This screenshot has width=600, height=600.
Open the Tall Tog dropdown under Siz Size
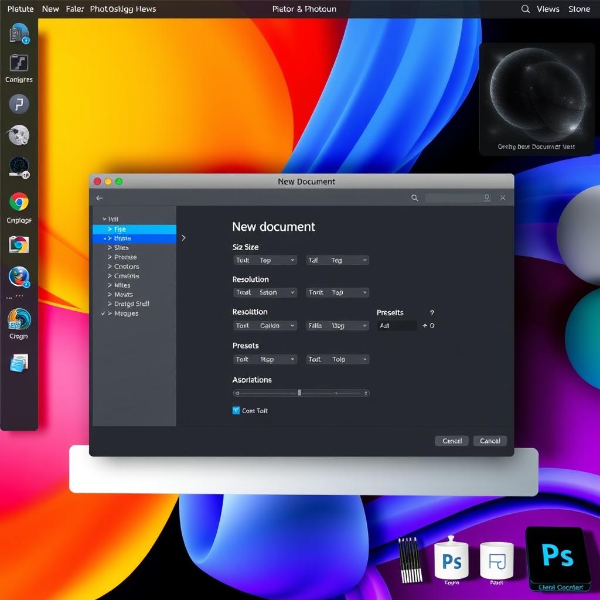[x=337, y=260]
